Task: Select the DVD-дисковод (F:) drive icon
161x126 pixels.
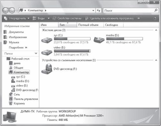Action: pyautogui.click(x=47, y=69)
